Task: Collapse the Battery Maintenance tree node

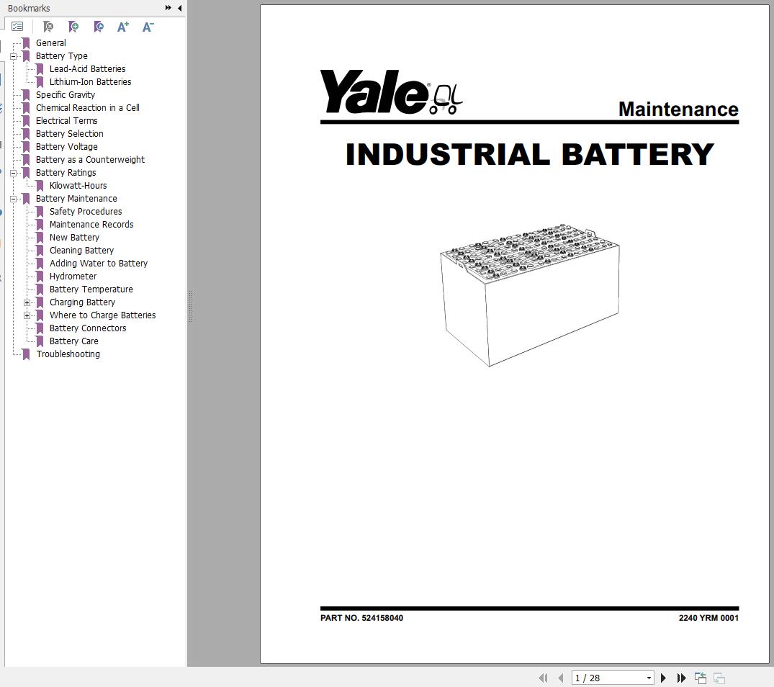Action: (x=14, y=199)
